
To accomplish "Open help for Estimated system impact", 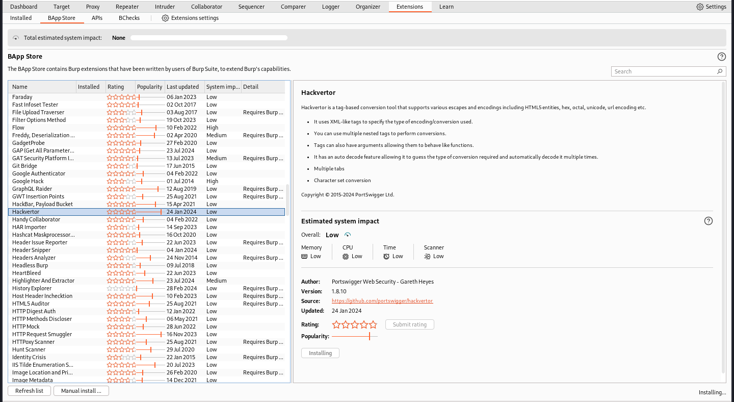I will tap(708, 221).
